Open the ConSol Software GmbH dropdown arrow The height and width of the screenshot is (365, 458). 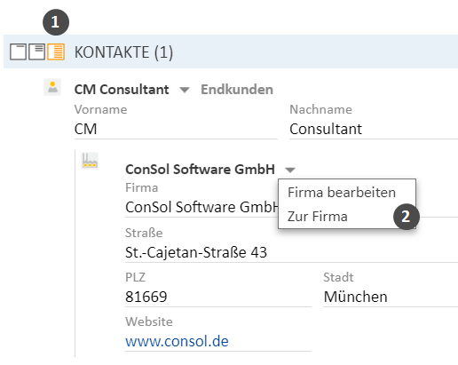pos(290,170)
